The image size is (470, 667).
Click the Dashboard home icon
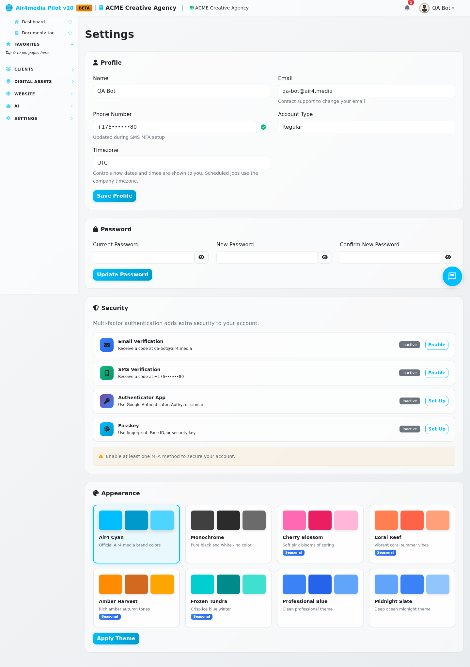point(17,22)
